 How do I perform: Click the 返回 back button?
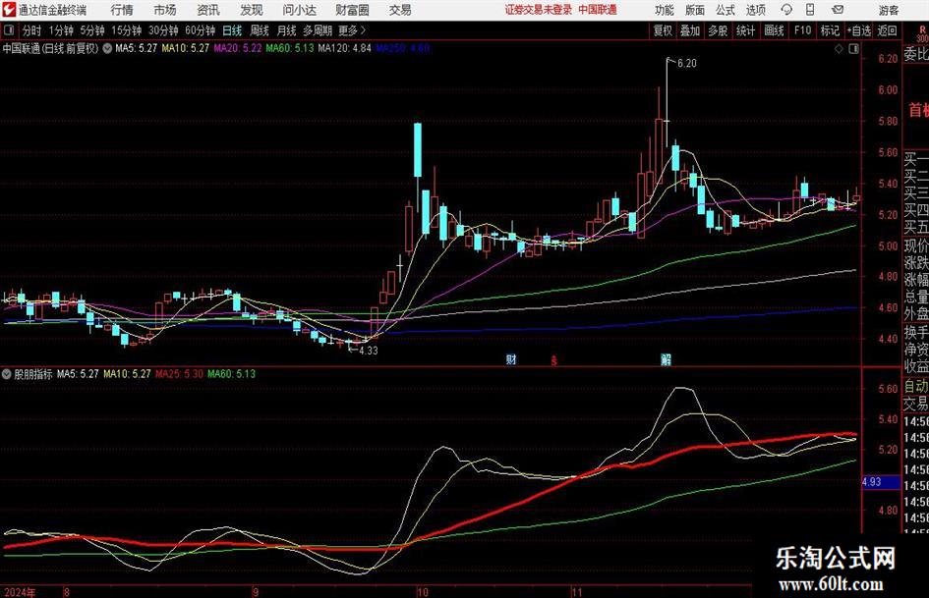pyautogui.click(x=887, y=30)
